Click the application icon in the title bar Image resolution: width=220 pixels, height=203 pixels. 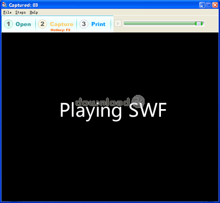pos(5,5)
